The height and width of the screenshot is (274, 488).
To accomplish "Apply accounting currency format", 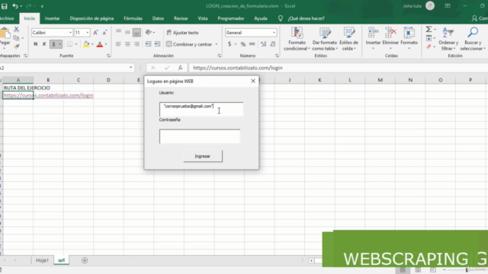I will pyautogui.click(x=230, y=44).
